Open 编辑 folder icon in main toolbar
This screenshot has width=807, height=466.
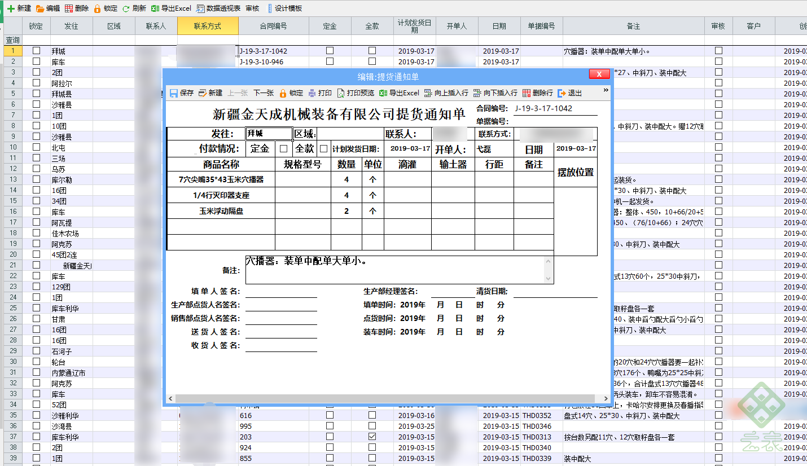40,8
